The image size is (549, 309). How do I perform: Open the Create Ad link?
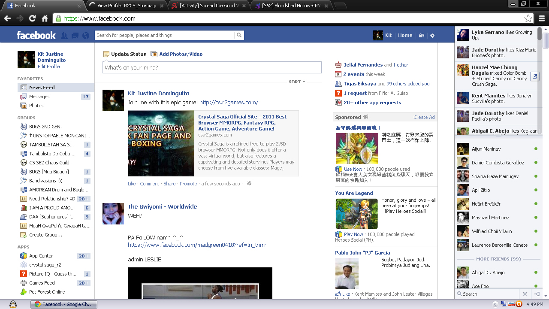(x=424, y=117)
